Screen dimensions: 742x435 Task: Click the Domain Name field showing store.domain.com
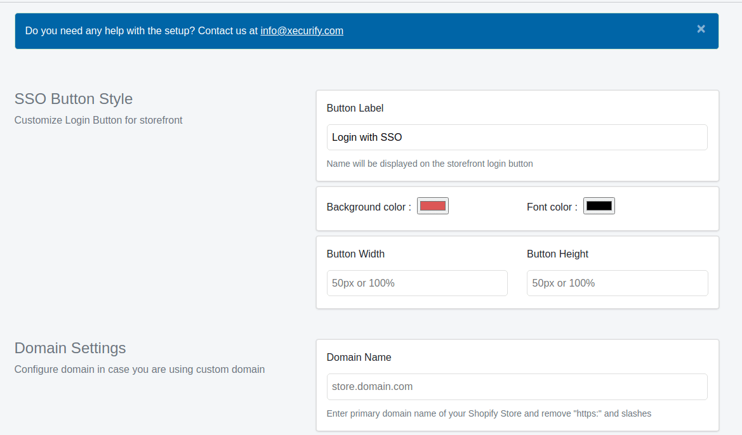tap(517, 387)
